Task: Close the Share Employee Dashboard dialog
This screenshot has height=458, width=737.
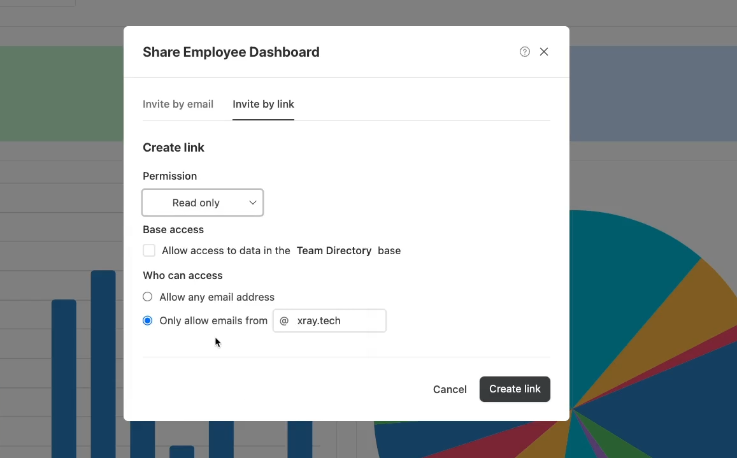Action: click(x=544, y=52)
